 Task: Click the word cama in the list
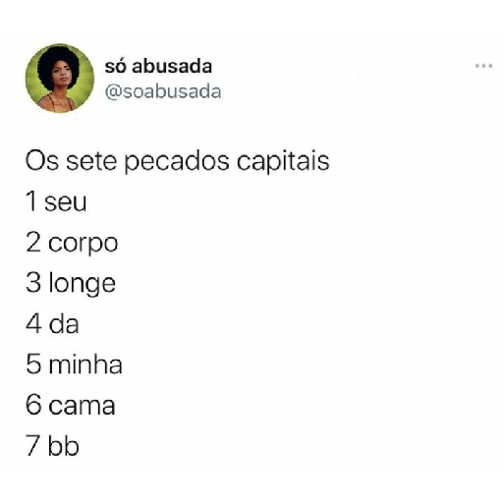[82, 406]
